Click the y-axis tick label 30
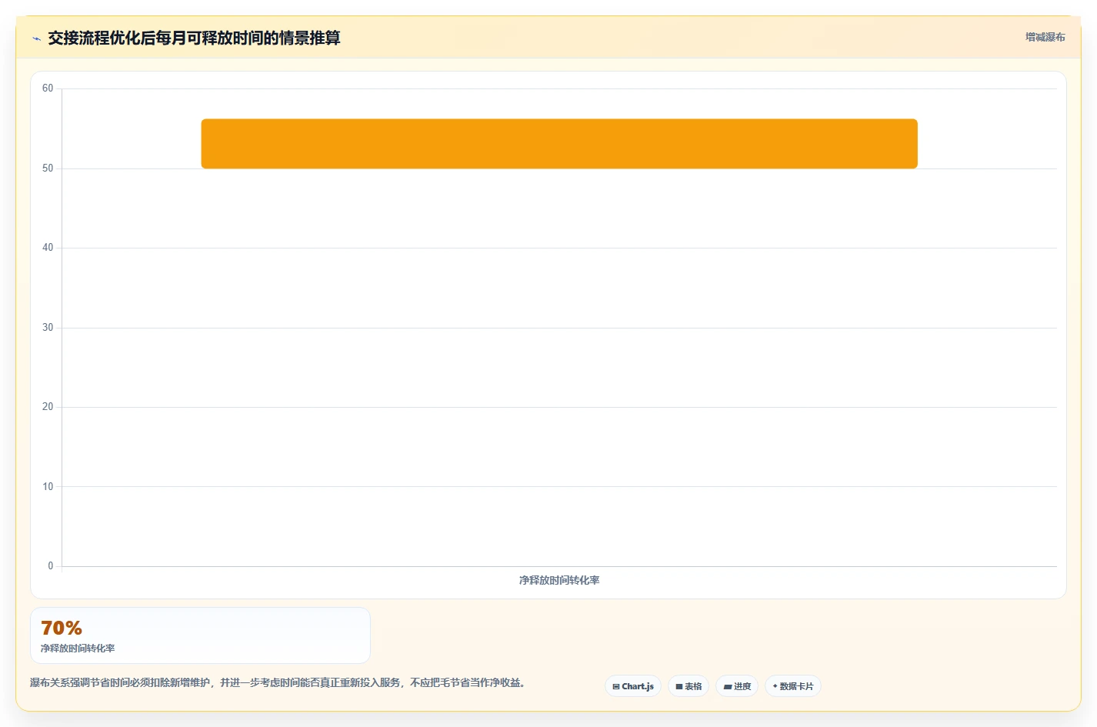 point(48,328)
